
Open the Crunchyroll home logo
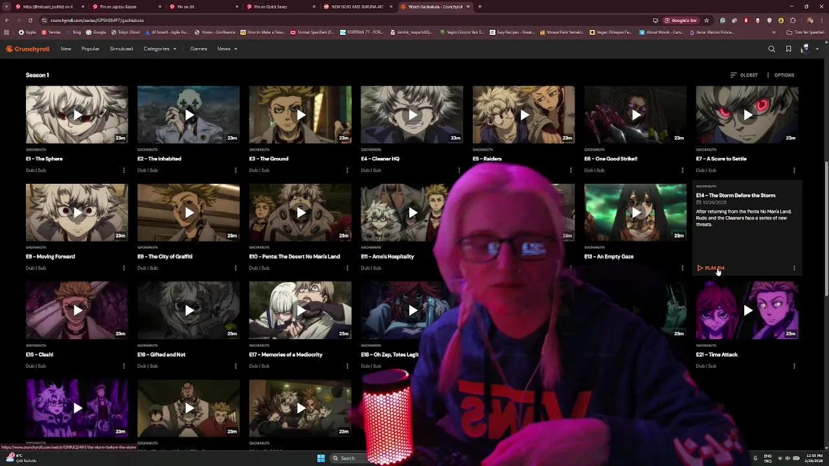coord(28,49)
